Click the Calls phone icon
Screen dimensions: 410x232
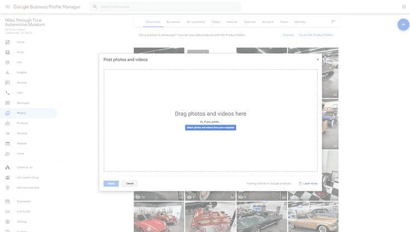8,93
